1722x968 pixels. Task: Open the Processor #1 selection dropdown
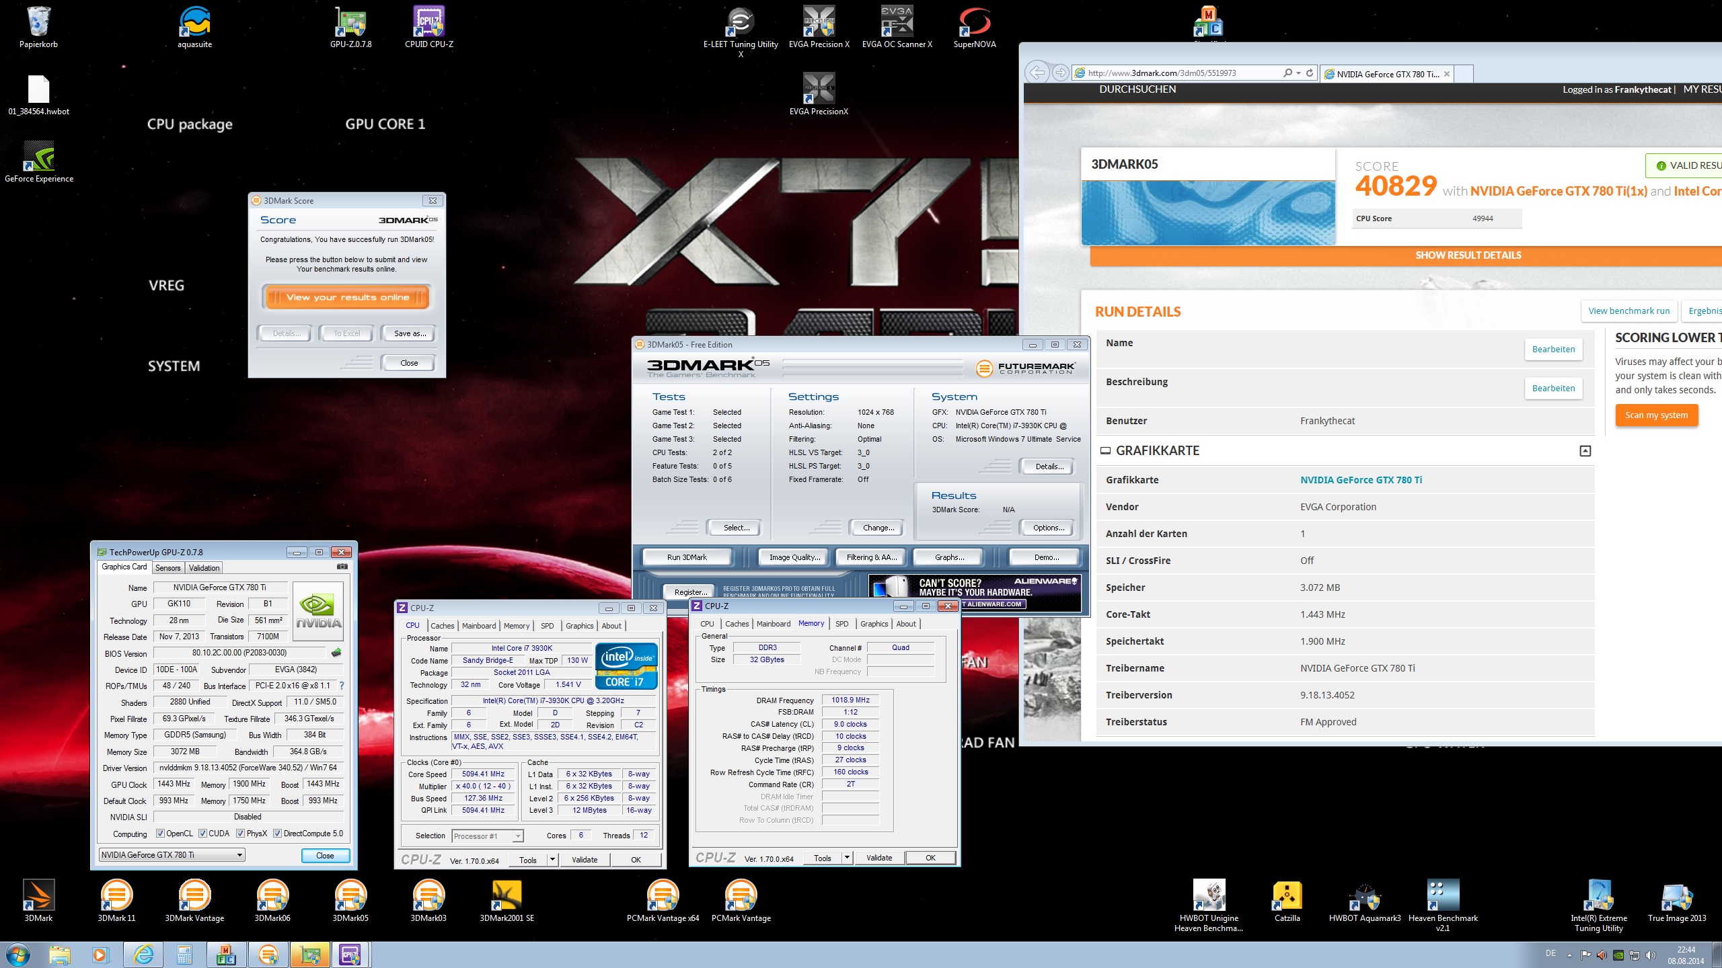[488, 836]
